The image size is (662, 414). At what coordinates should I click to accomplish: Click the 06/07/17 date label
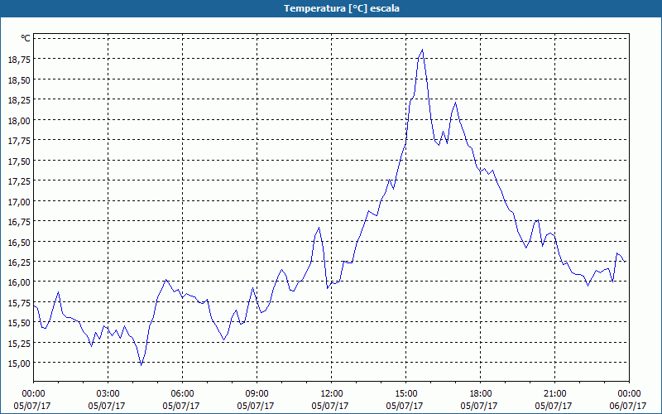pos(628,406)
